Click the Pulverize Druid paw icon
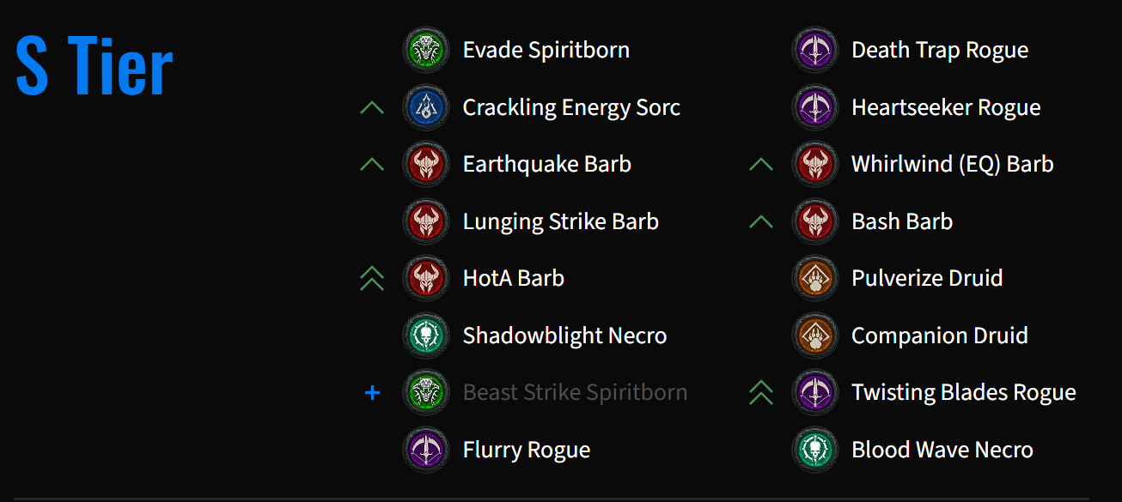 click(814, 278)
